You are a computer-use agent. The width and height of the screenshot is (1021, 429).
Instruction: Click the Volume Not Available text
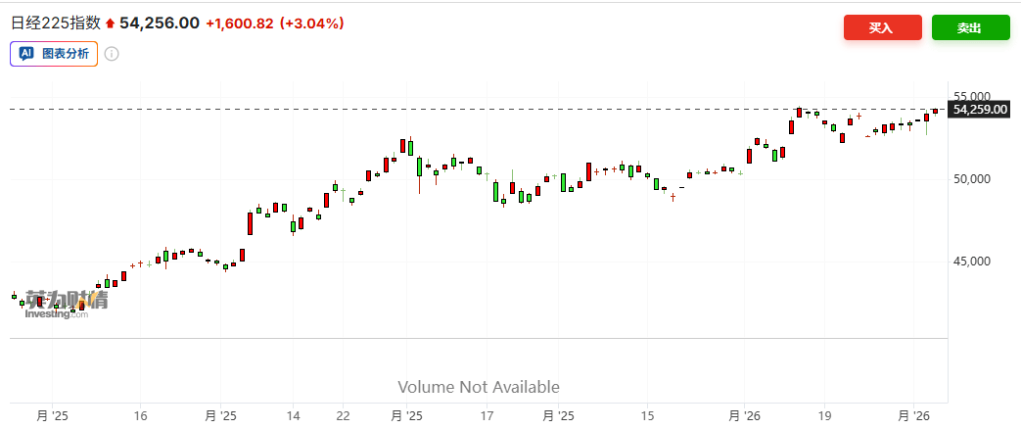(479, 387)
